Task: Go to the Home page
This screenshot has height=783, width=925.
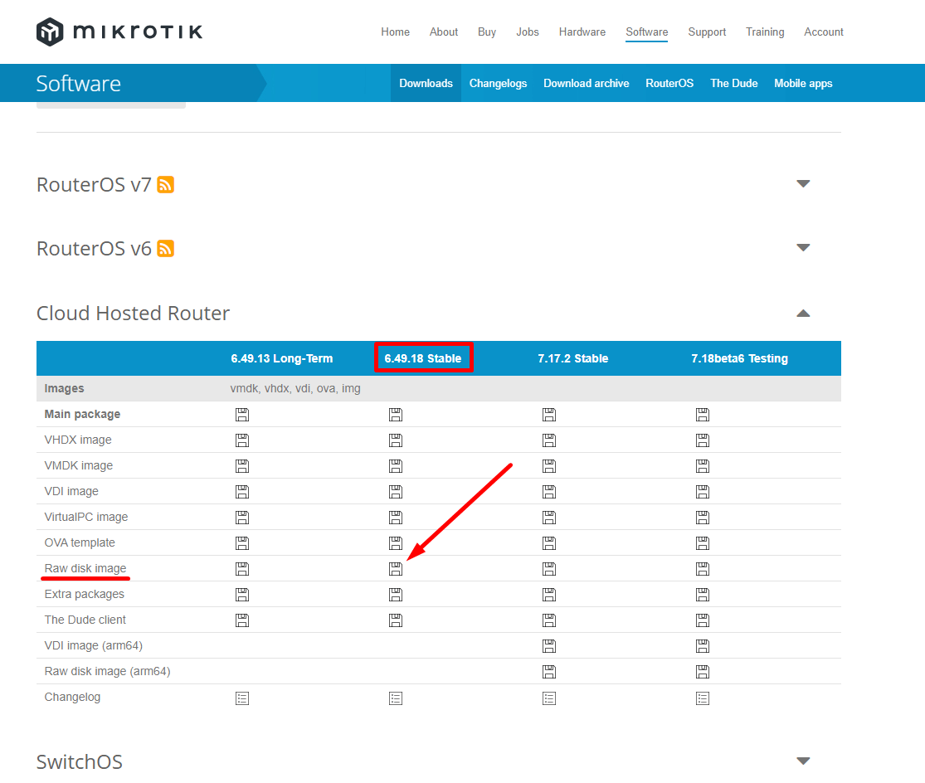Action: [395, 32]
